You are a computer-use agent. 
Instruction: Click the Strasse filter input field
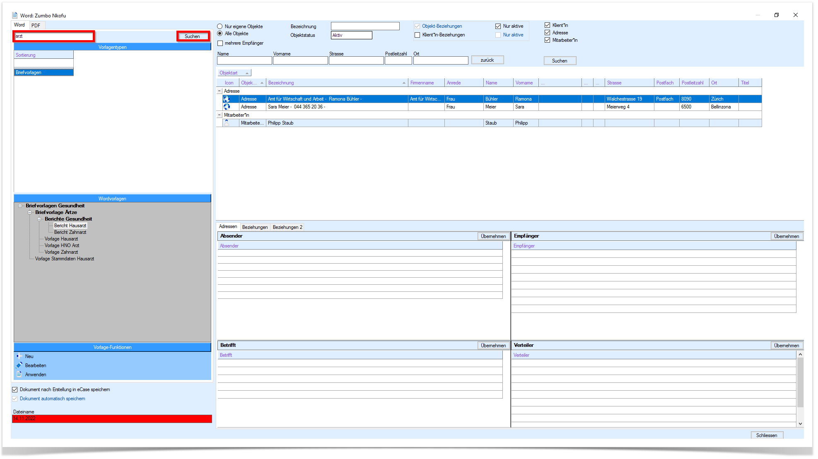pos(356,60)
